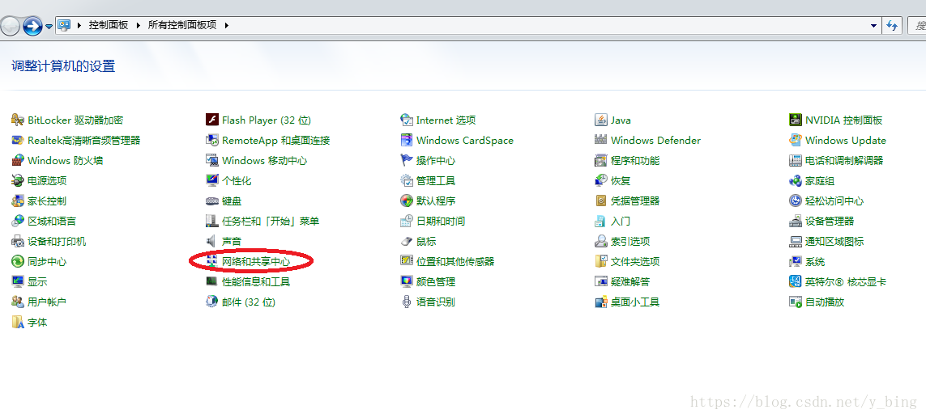The width and height of the screenshot is (926, 418).
Task: Open the 恢复 link
Action: tap(621, 180)
